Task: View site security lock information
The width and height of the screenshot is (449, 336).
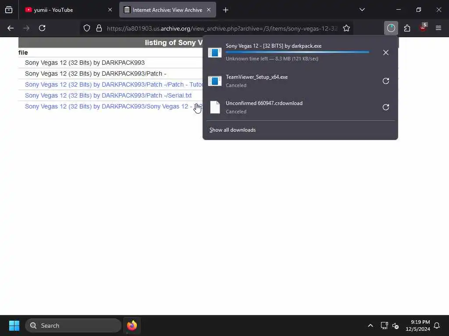Action: click(x=99, y=28)
